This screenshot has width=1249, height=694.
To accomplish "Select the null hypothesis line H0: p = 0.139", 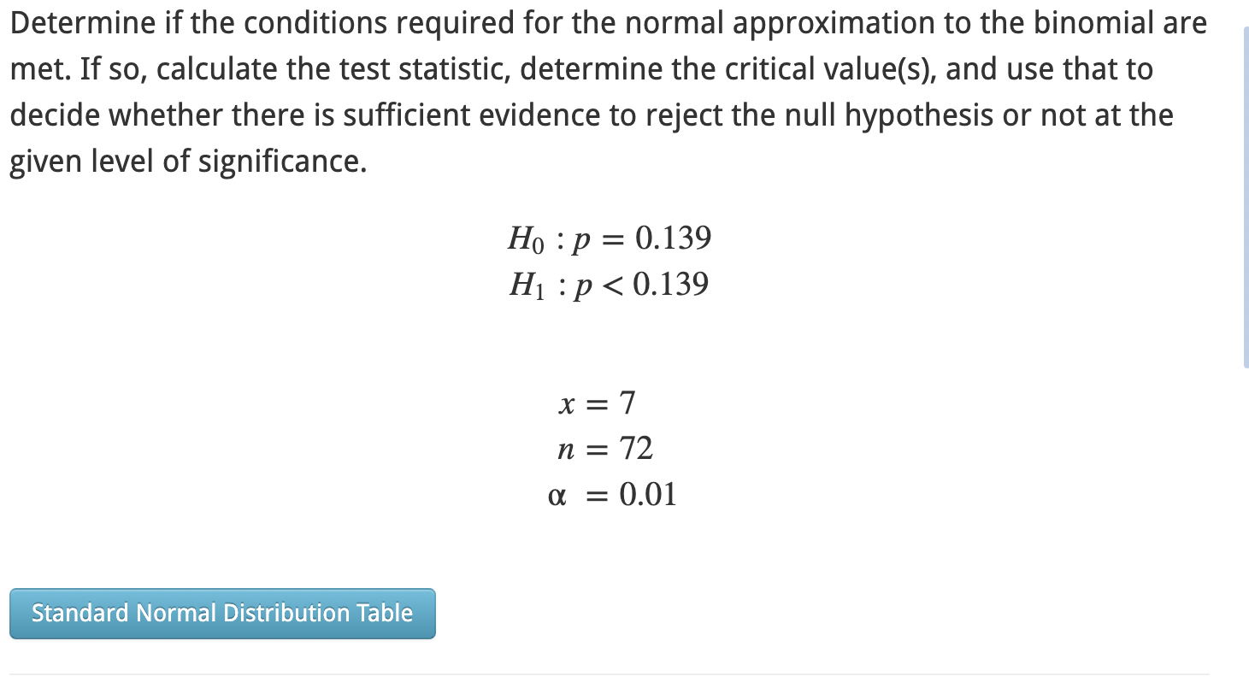I will pyautogui.click(x=610, y=238).
